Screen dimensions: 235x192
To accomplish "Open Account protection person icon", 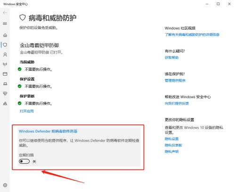I will pyautogui.click(x=5, y=55).
